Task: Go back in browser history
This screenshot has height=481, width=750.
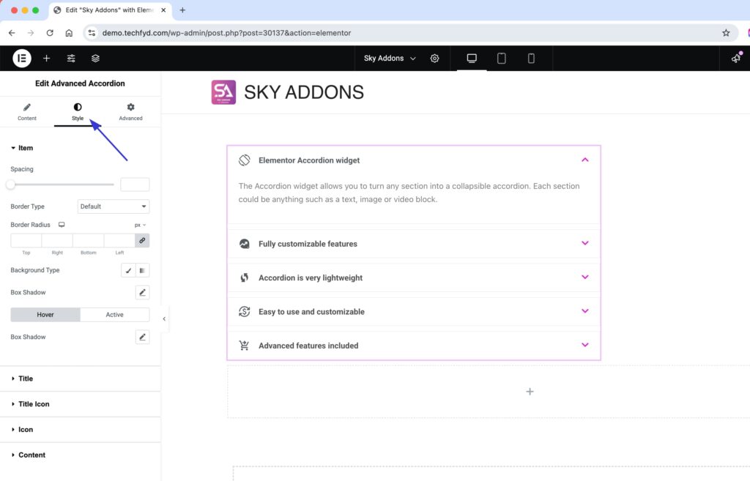Action: 12,33
